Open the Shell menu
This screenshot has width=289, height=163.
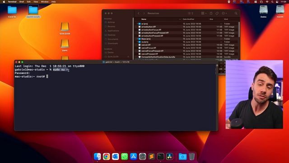[22, 2]
